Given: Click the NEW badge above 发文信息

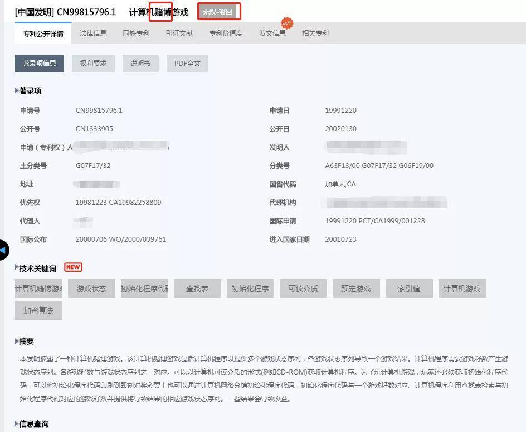Looking at the screenshot, I should (287, 23).
